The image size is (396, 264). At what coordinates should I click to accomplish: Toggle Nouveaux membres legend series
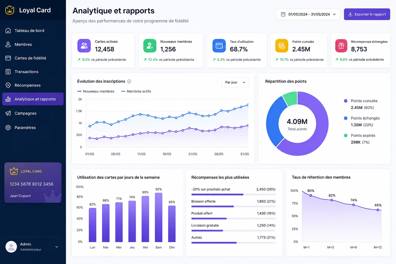click(96, 91)
